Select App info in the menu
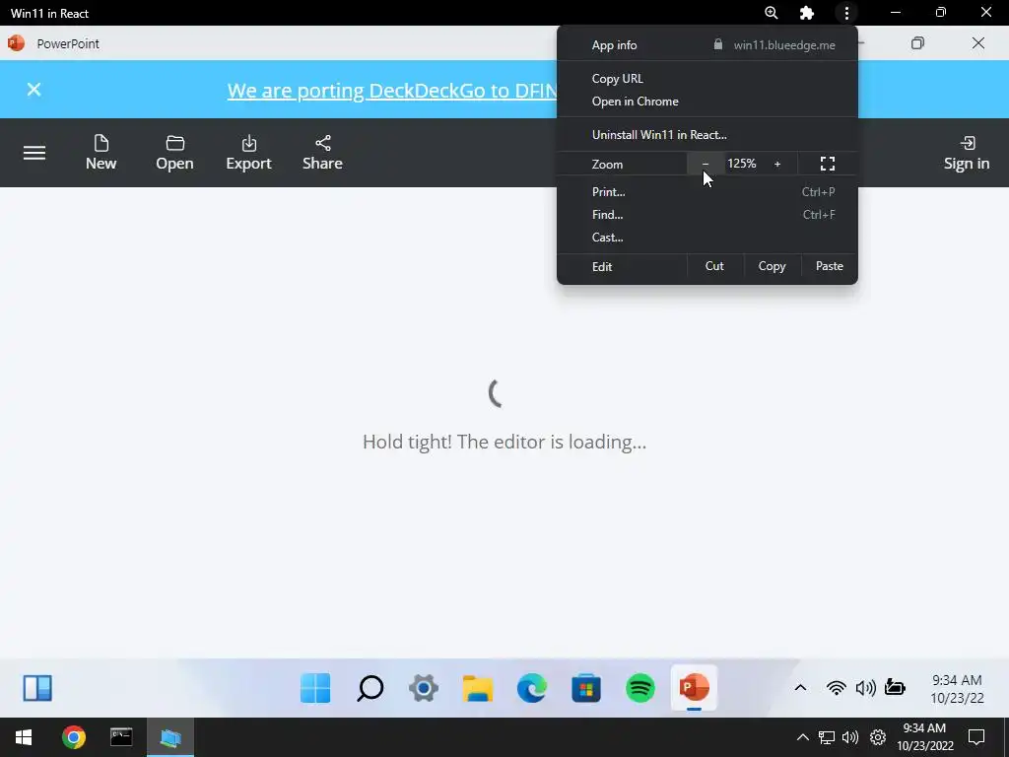 pos(615,45)
